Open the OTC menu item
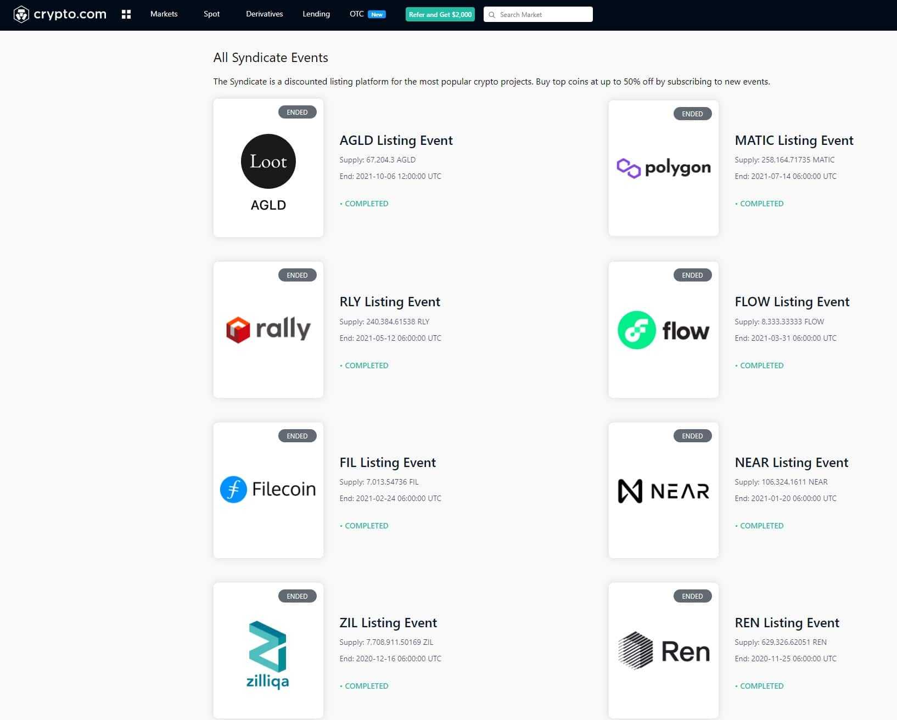 pos(356,14)
